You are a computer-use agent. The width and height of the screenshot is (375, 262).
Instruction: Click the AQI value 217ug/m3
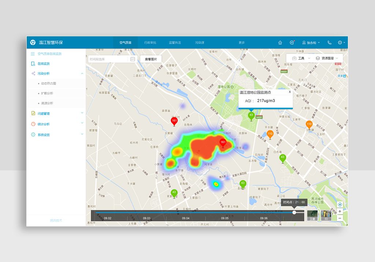[x=266, y=101]
